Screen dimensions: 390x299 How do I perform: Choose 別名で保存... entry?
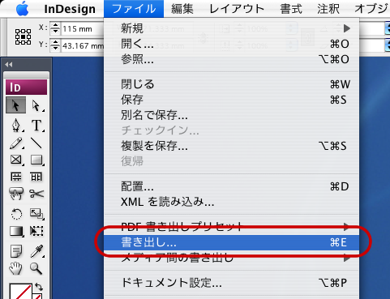click(x=232, y=115)
